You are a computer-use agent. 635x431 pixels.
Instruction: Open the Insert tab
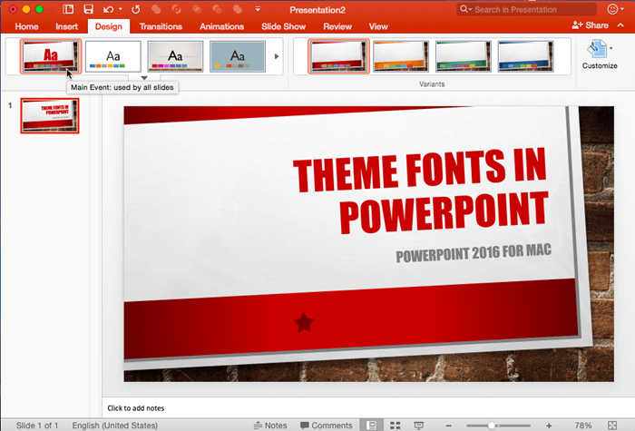pos(66,26)
